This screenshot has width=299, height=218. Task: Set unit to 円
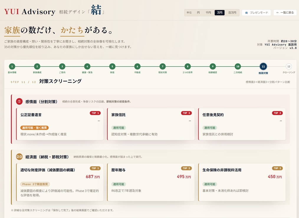198,13
